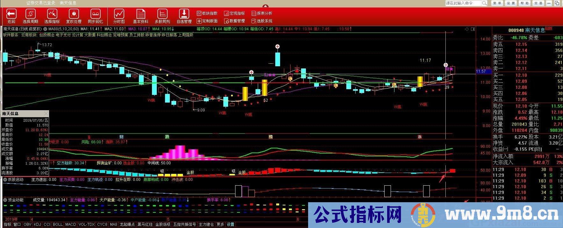Click the 卖五 12.15 order row
This screenshot has height=228, width=563.
[x=528, y=45]
